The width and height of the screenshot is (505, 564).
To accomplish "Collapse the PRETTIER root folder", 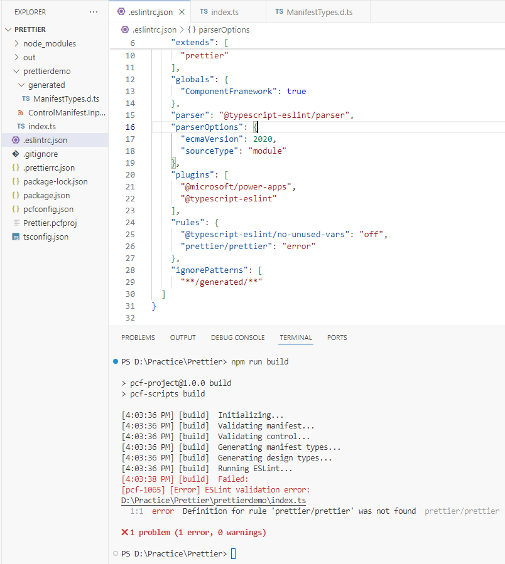I will (x=8, y=29).
